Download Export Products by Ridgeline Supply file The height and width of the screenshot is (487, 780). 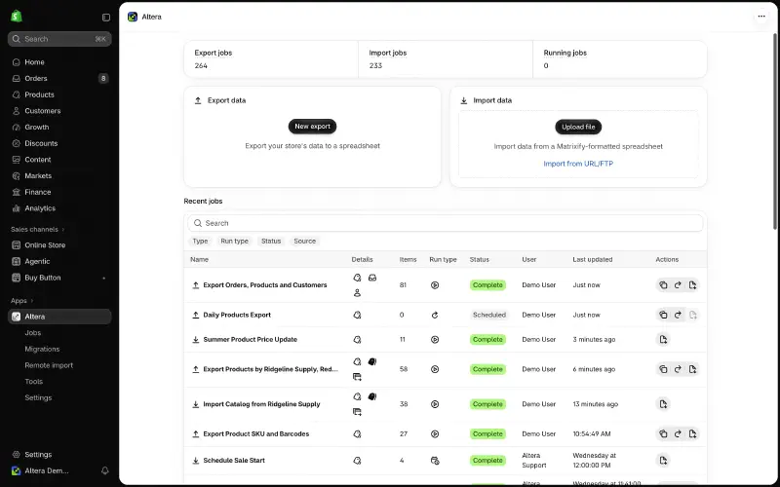click(x=692, y=369)
